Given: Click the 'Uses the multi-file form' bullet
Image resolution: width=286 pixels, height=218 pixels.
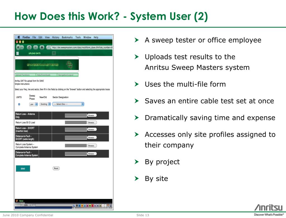Looking at the screenshot, I should (x=185, y=84).
